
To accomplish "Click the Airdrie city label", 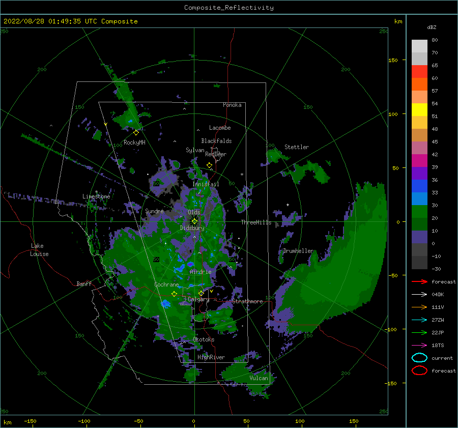I will click(x=201, y=272).
